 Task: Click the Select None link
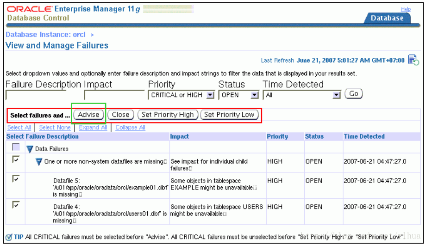tap(55, 127)
